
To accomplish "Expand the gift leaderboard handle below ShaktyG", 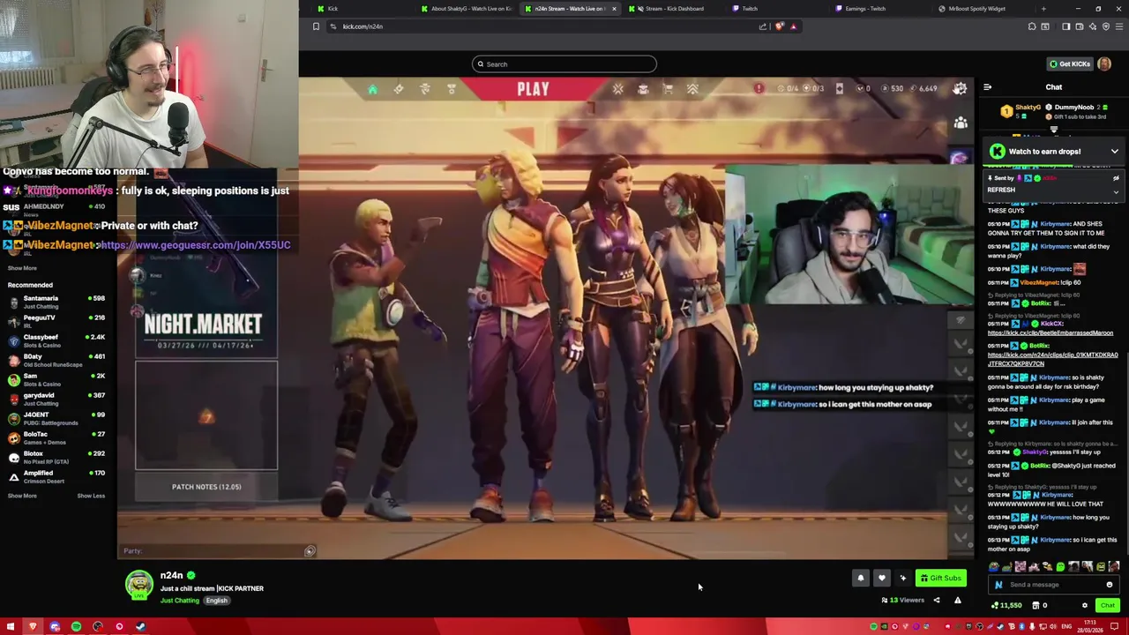I will tap(1053, 130).
